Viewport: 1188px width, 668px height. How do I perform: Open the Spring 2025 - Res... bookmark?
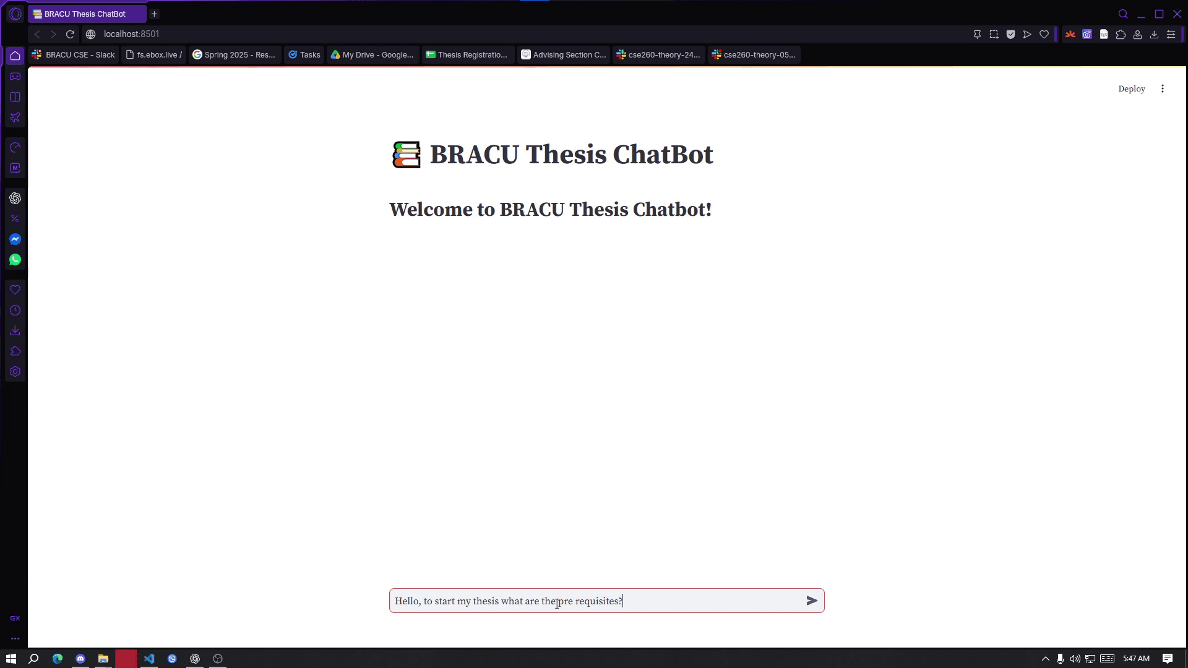point(235,54)
